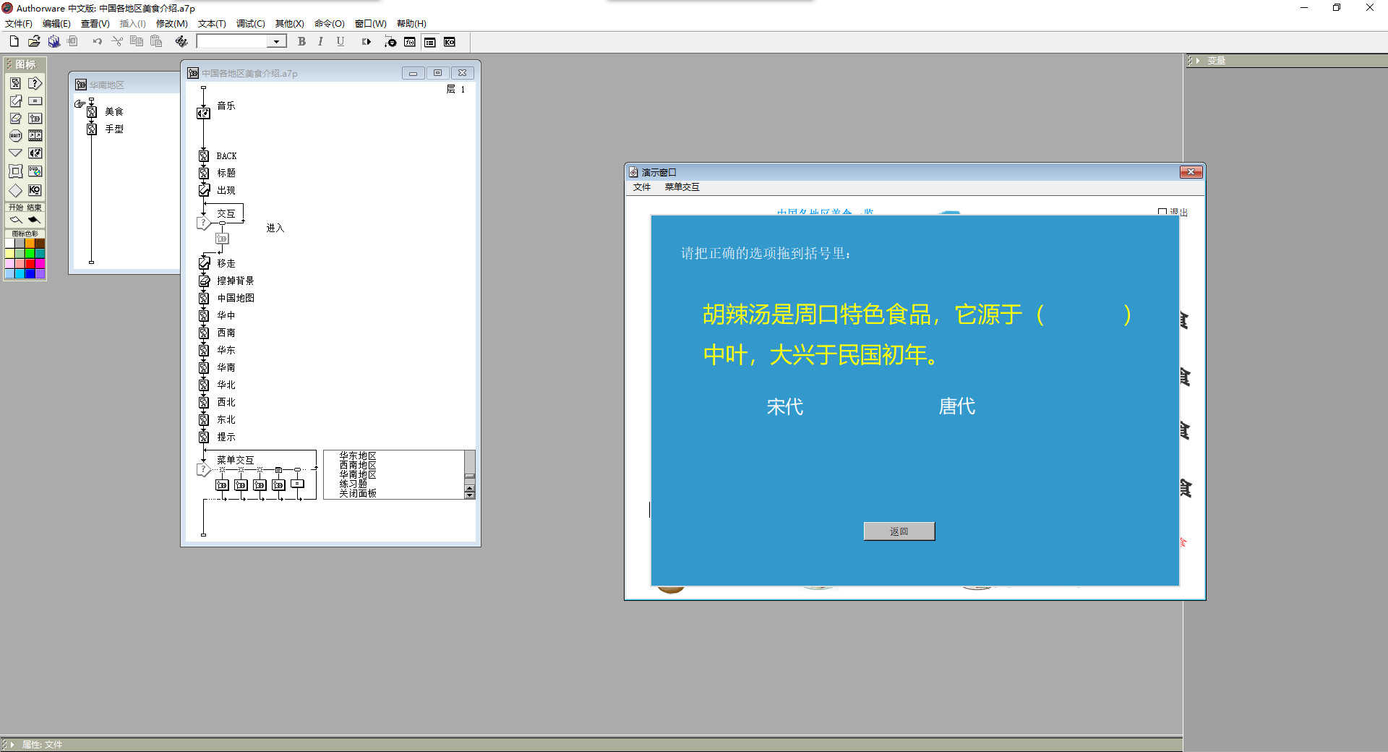Pick the black Stop flag
1388x752 pixels.
[x=34, y=219]
